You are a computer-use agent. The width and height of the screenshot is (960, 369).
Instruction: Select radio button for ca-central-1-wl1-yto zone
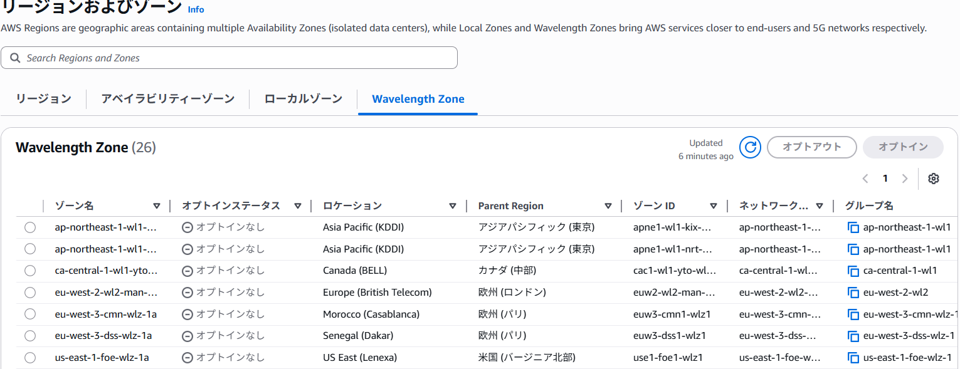[30, 271]
